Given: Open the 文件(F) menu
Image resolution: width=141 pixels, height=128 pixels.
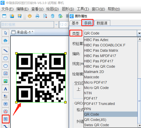Looking at the screenshot, I should click(x=7, y=9).
